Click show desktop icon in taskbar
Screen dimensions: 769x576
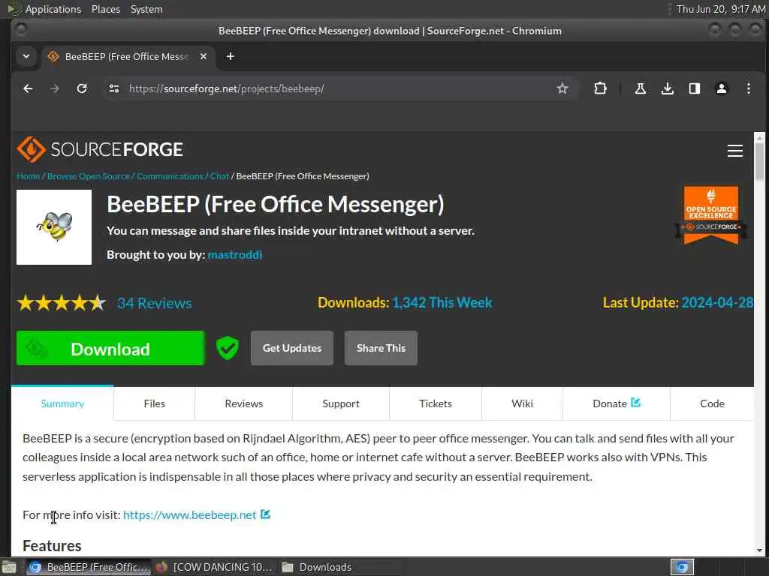pos(9,567)
